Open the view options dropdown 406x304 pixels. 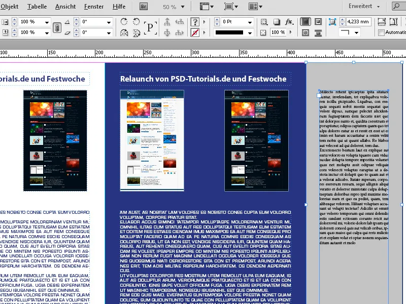[x=207, y=7]
